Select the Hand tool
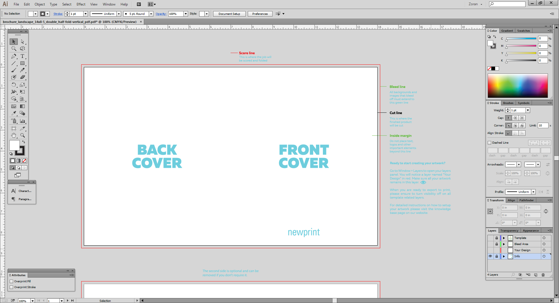The width and height of the screenshot is (559, 303). tap(13, 135)
